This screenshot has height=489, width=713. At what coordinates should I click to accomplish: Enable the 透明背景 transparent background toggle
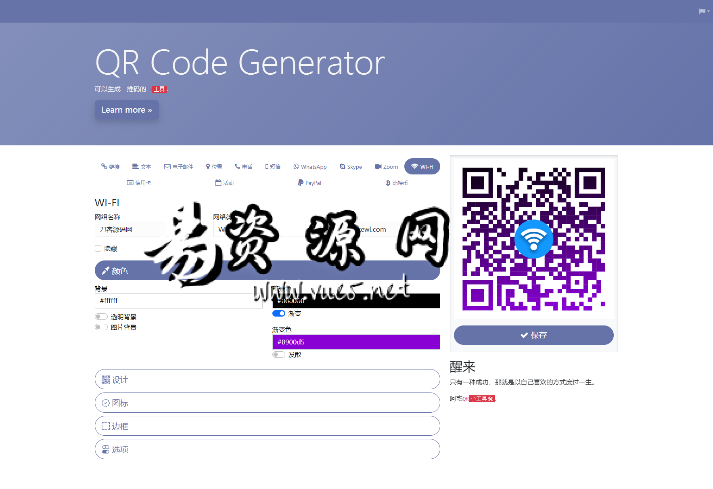101,317
